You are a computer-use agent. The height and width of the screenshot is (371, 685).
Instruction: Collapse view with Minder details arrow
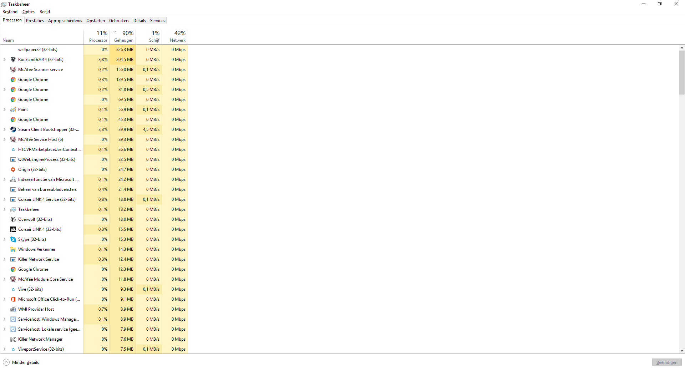(x=6, y=362)
